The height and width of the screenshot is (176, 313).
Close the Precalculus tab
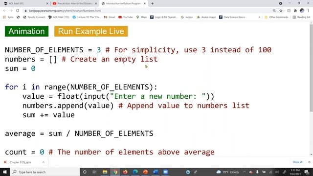pyautogui.click(x=96, y=3)
